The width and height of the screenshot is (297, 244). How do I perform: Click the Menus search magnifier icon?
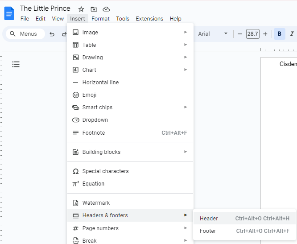(12, 34)
